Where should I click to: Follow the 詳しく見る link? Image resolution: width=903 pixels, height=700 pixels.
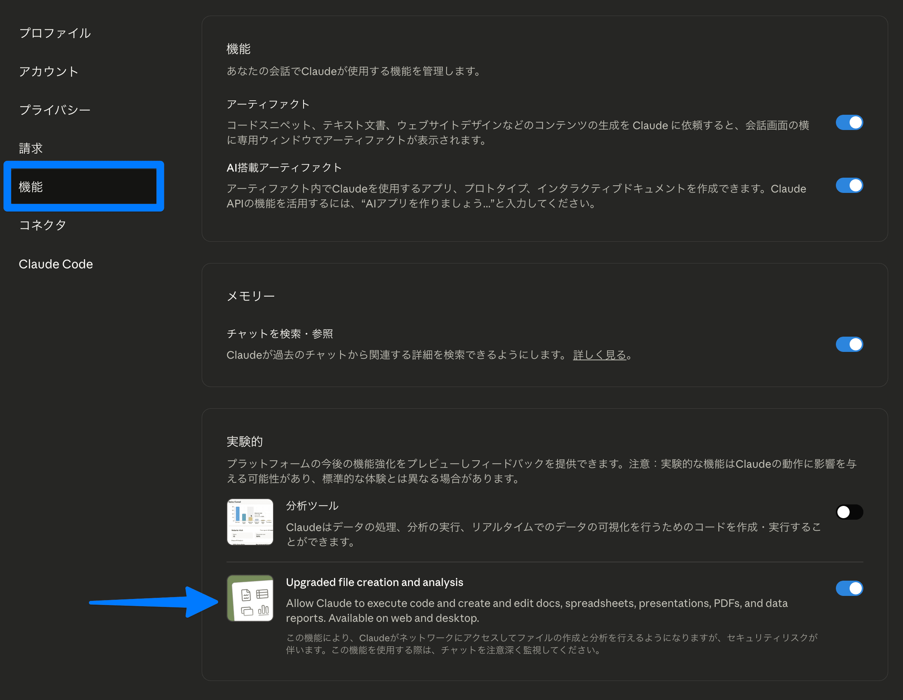(x=599, y=355)
